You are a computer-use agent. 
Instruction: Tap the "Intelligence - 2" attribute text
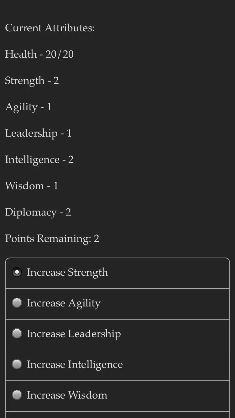coord(39,159)
